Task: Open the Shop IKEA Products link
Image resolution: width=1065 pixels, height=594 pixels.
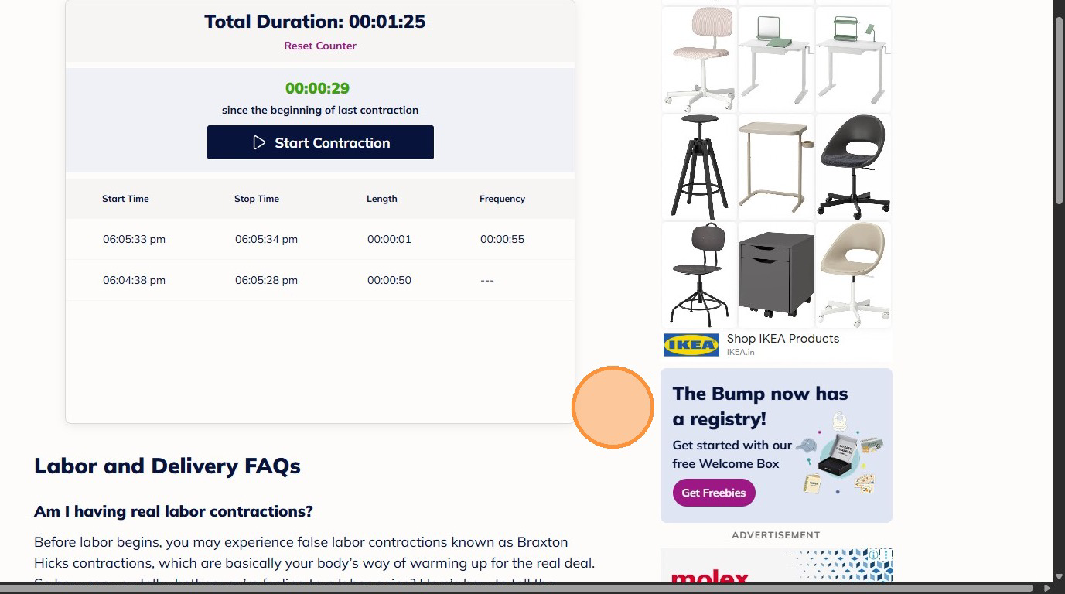Action: click(783, 339)
